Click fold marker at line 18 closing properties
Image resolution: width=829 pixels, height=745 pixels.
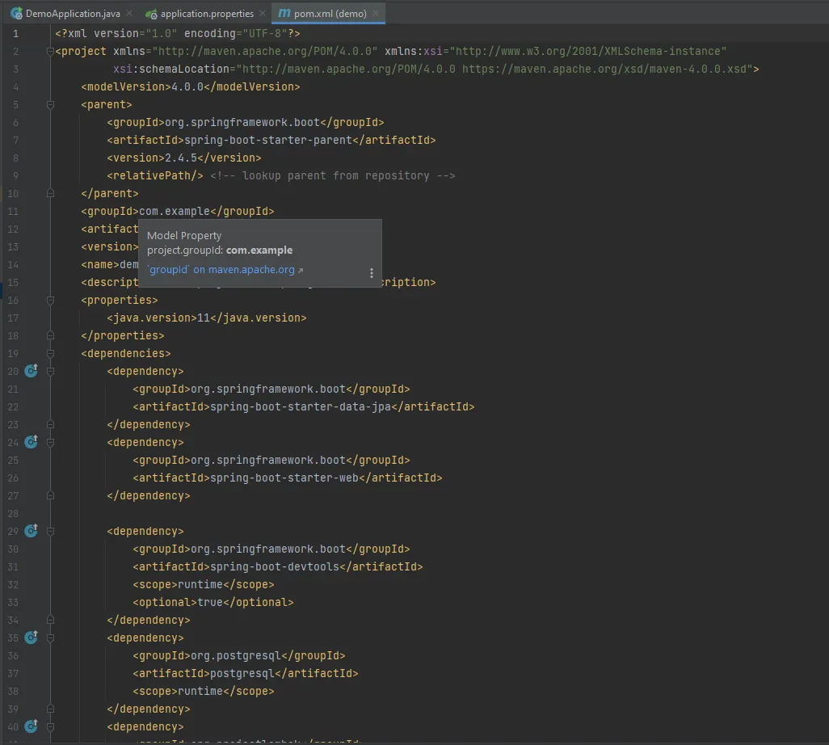coord(50,336)
